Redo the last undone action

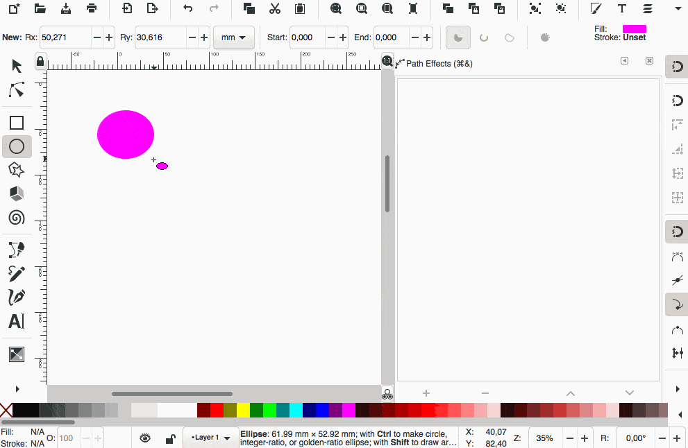(x=214, y=8)
